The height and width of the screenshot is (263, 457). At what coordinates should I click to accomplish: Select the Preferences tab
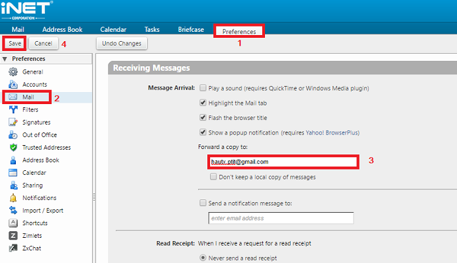[x=239, y=31]
